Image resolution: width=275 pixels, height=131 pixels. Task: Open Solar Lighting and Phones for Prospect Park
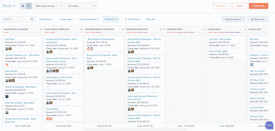(143, 98)
